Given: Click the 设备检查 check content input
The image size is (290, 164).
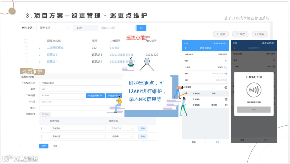Looking at the screenshot, I should pos(78,136).
